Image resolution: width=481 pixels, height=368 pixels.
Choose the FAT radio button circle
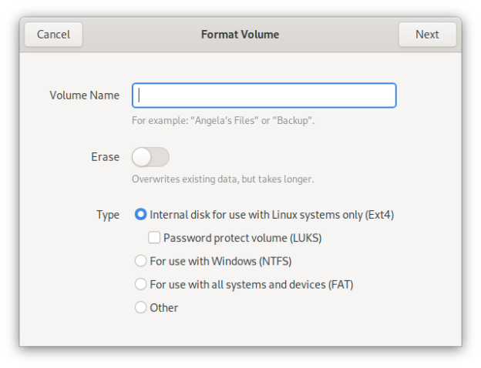(140, 284)
